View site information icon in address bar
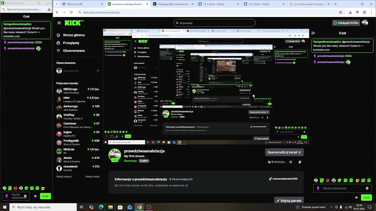Screen dimensions: 376x211 click(x=80, y=12)
